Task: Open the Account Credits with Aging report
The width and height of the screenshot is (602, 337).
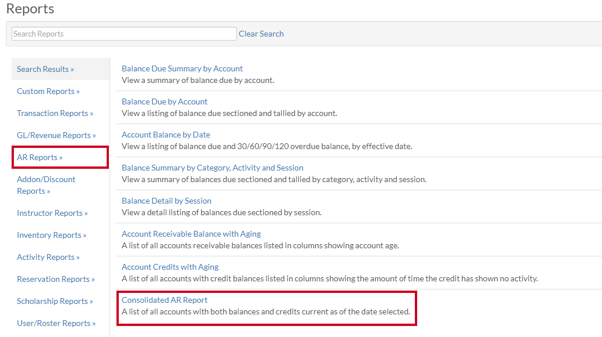Action: point(170,267)
